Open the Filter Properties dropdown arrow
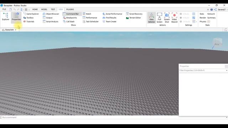Screen dimensions: 228x128 click(x=227, y=70)
